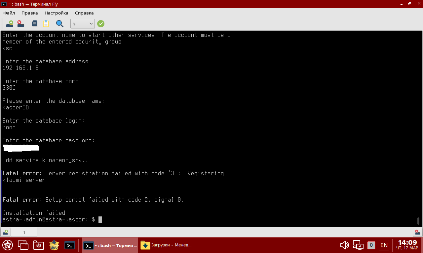Screen dimensions: 423x253
Task: Switch to Загрузки file manager taskbar button
Action: click(x=167, y=245)
